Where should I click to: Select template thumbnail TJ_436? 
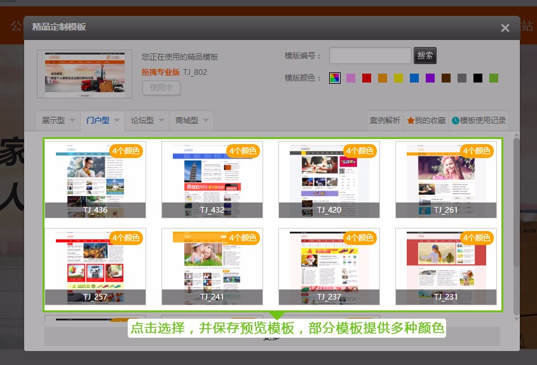[x=95, y=180]
